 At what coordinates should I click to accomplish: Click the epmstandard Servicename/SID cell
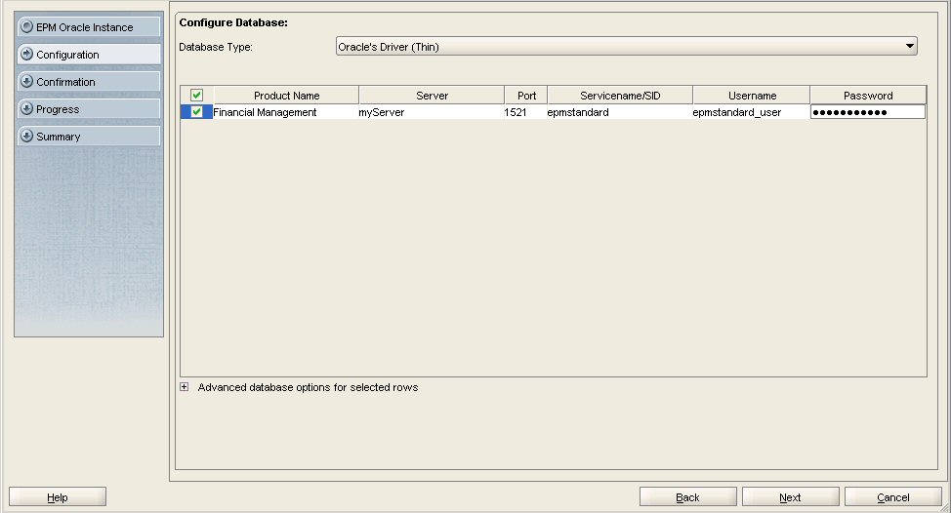pos(619,112)
